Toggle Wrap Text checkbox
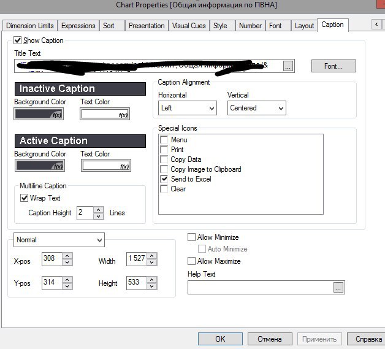This screenshot has height=349, width=385. pos(25,198)
